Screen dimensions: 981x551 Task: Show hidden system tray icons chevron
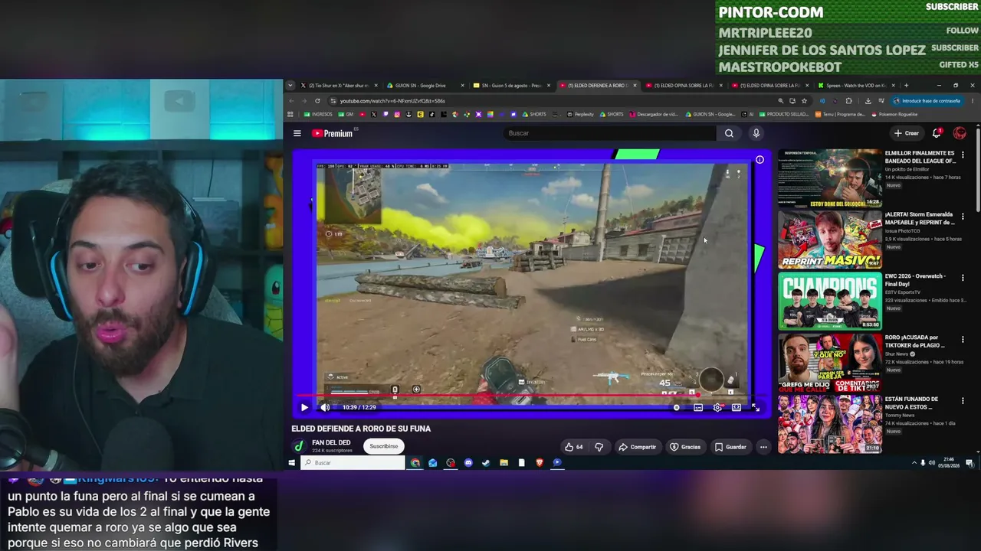[x=914, y=463]
